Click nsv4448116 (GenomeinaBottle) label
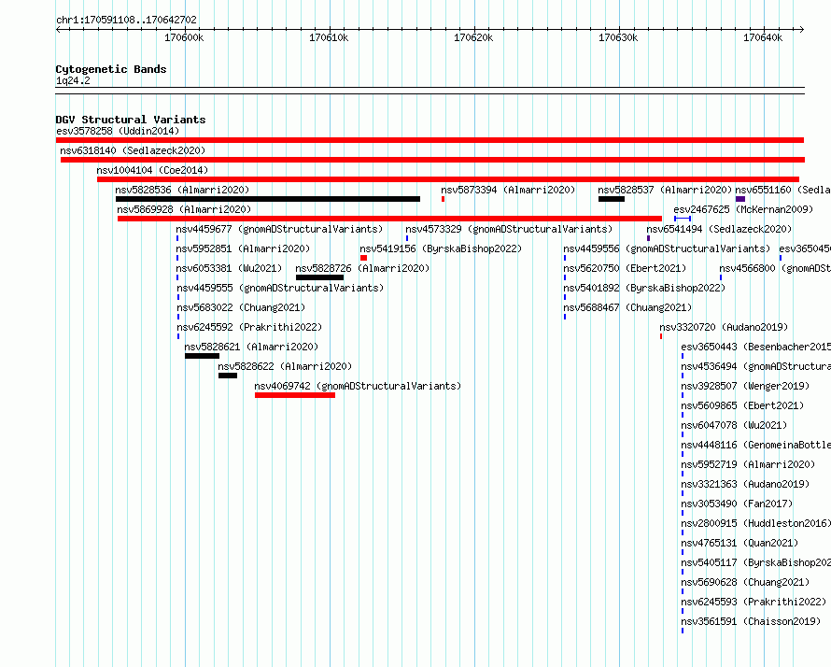The width and height of the screenshot is (831, 667). (755, 445)
